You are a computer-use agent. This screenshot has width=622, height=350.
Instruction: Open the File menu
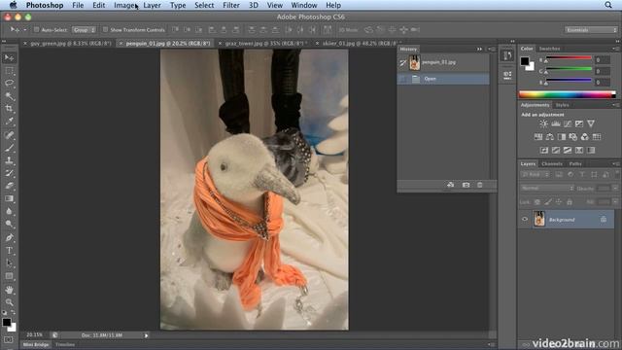[78, 5]
